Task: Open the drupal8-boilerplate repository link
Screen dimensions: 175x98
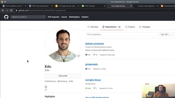Action: 97,97
